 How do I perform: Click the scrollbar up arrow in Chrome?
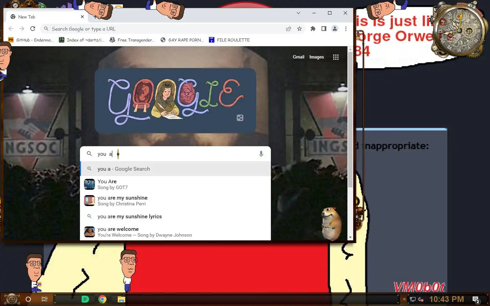tap(350, 49)
